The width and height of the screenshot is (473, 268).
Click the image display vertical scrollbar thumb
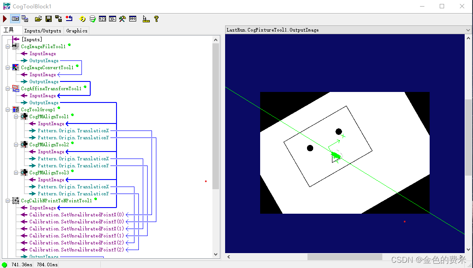click(468, 137)
